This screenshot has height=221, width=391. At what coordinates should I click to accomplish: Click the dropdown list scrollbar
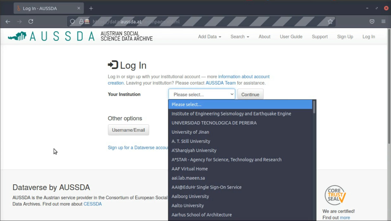point(314,107)
